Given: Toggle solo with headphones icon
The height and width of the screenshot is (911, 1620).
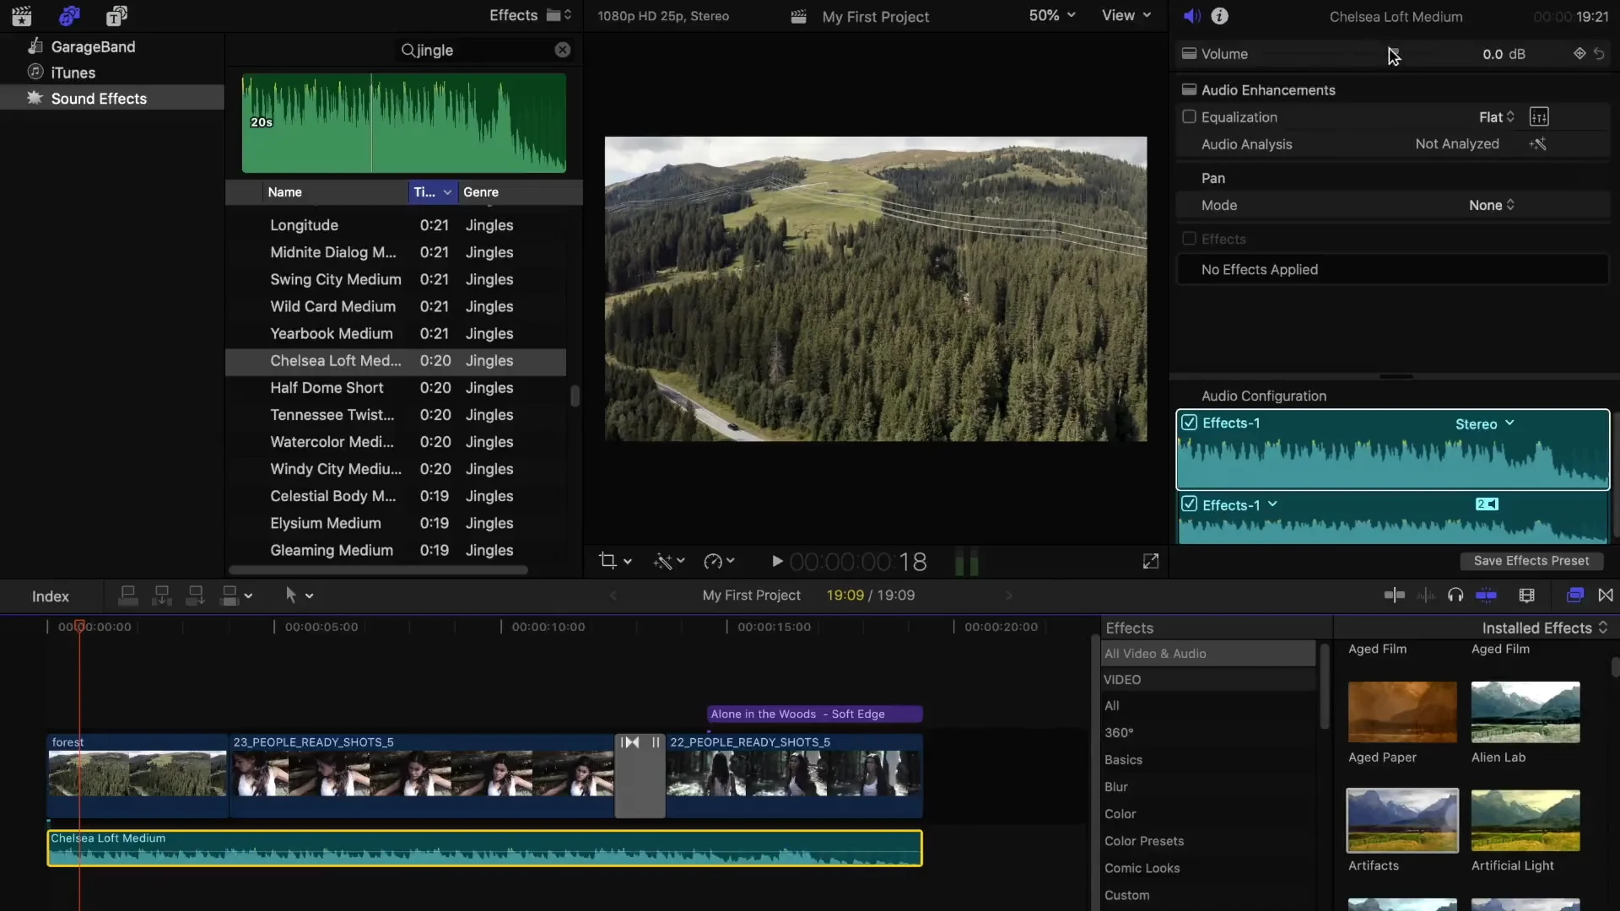Looking at the screenshot, I should coord(1455,596).
